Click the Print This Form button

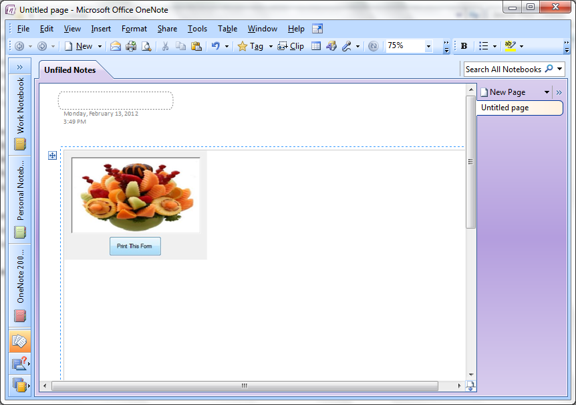click(135, 246)
